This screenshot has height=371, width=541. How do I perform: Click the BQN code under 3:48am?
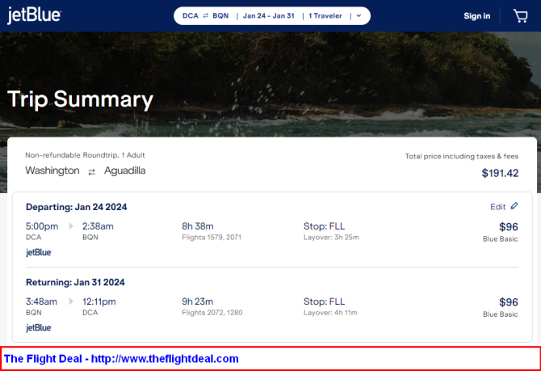34,313
